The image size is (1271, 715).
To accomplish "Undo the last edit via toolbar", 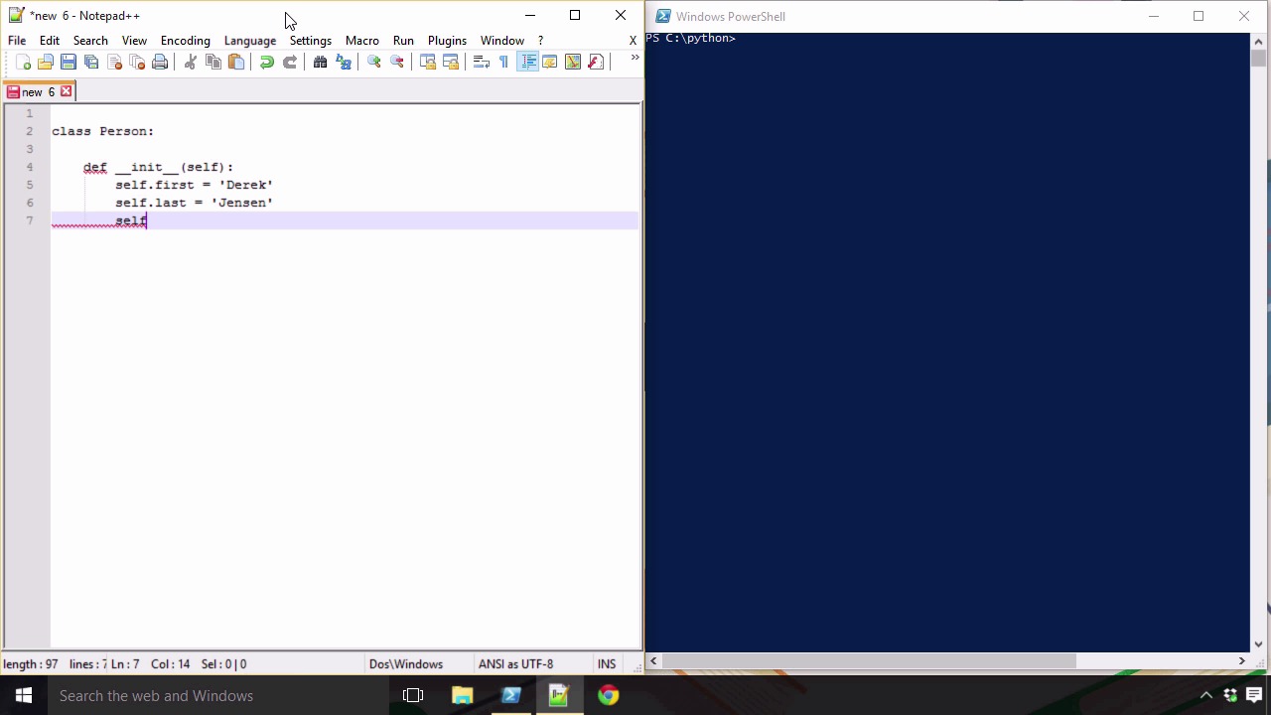I will tap(267, 62).
